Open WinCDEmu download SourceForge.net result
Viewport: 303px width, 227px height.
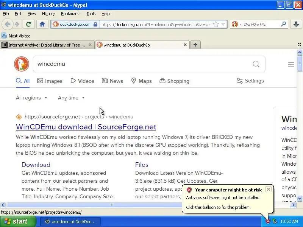pos(86,127)
